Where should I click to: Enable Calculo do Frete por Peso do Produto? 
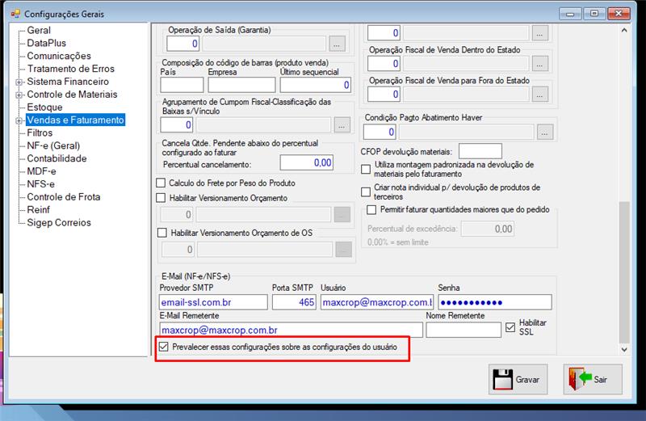161,183
